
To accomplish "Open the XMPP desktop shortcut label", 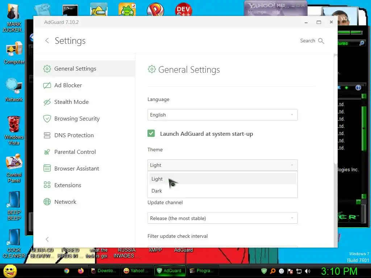I will click(x=155, y=250).
